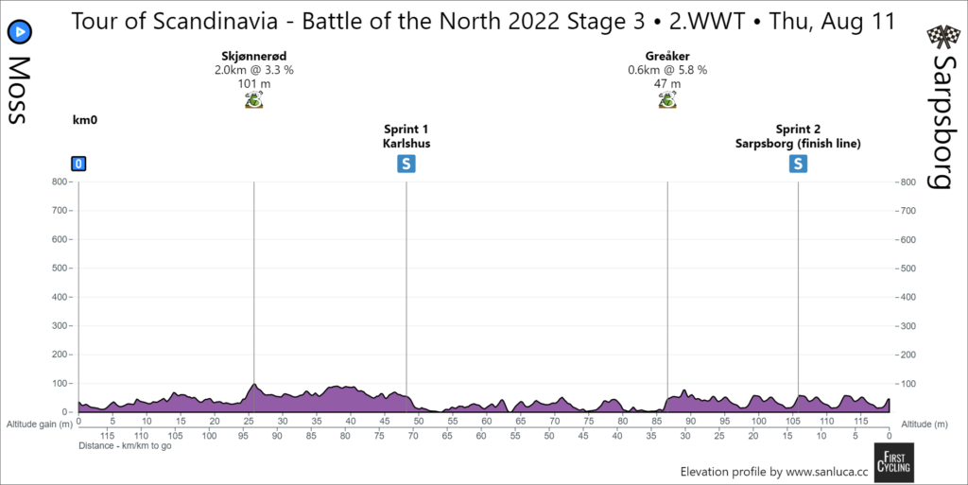
Task: Click the Sarpsborg finish town label
Action: [x=942, y=123]
